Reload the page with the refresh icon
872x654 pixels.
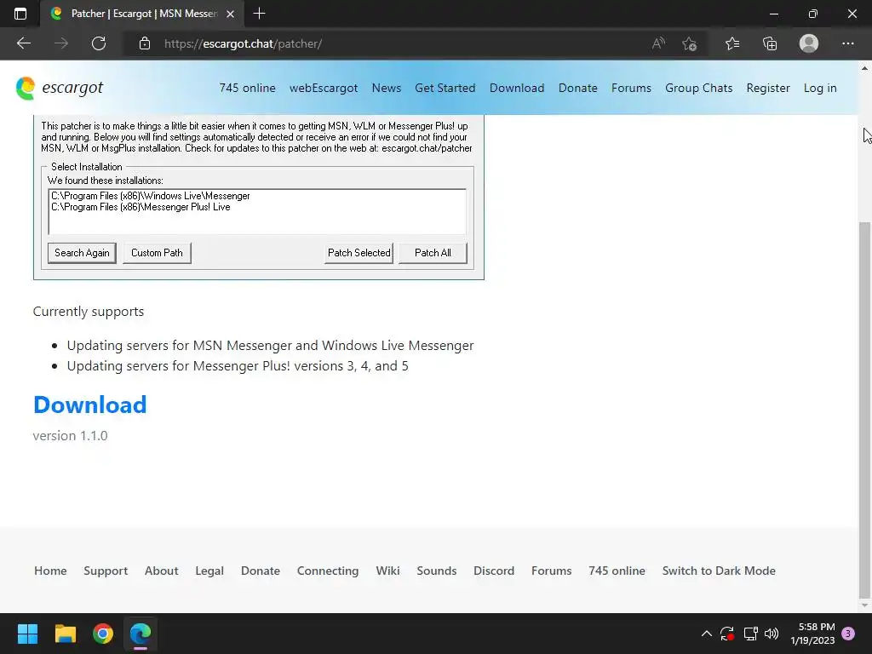click(x=99, y=43)
